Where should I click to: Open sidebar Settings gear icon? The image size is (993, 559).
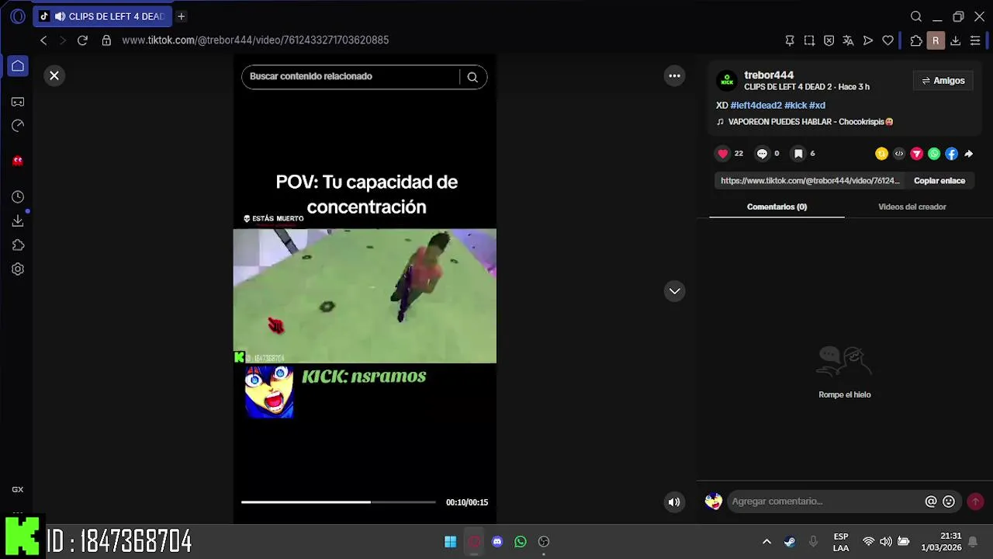[18, 269]
